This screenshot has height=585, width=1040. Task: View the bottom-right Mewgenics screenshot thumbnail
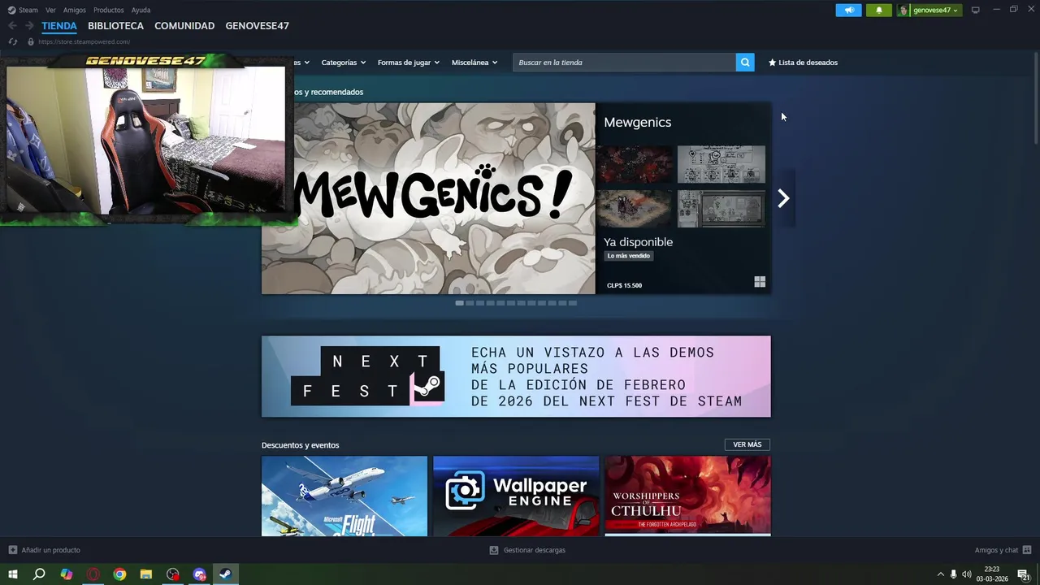point(721,209)
